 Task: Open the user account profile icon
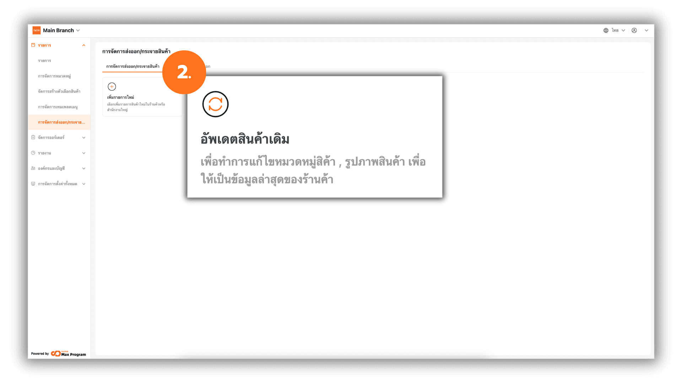pos(634,30)
